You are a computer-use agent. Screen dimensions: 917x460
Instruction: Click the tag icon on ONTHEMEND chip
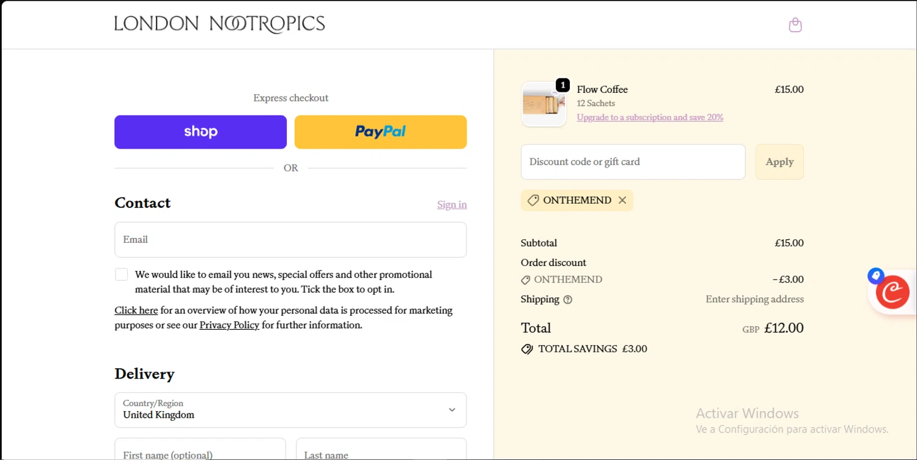pyautogui.click(x=533, y=201)
